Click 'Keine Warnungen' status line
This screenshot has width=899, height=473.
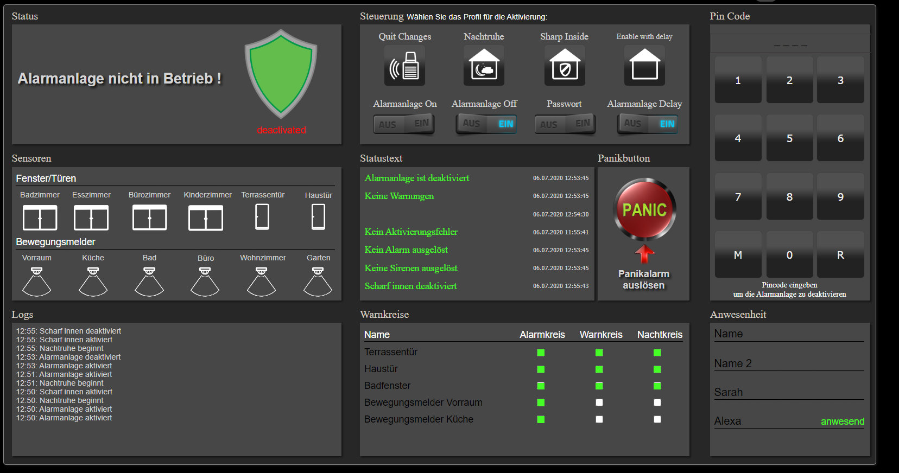click(399, 196)
